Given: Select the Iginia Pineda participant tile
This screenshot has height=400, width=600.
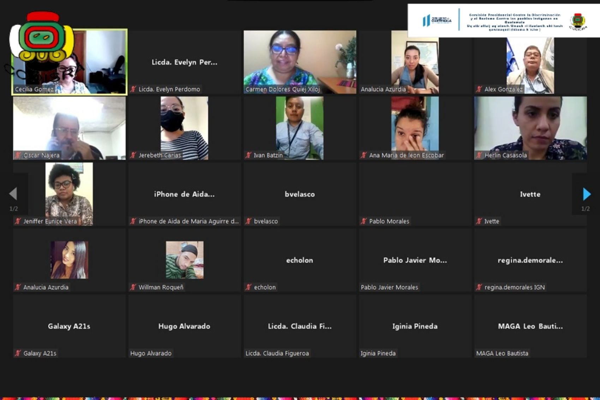Looking at the screenshot, I should [x=415, y=326].
